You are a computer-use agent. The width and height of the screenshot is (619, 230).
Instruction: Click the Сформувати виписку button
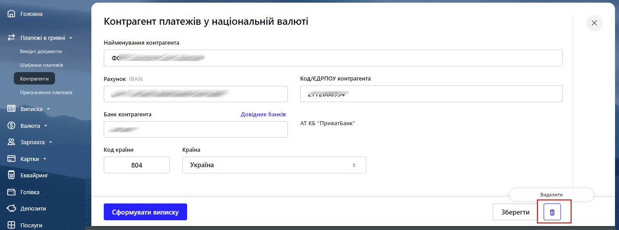point(145,212)
